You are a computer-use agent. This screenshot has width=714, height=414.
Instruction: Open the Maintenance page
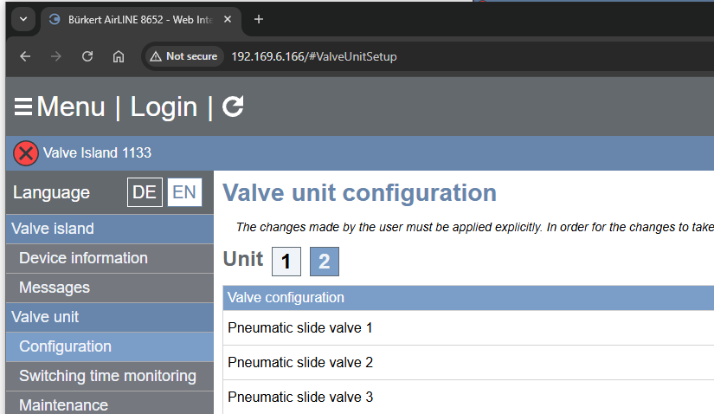110,403
